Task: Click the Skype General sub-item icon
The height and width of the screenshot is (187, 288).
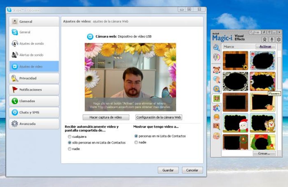Action: [15, 32]
